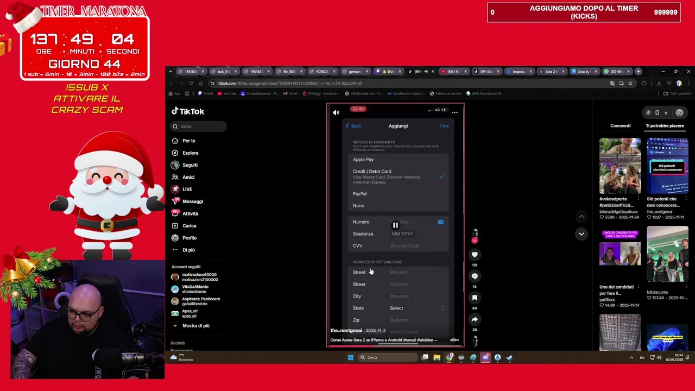Open the Apas_srl followed account
This screenshot has height=391, width=695.
coord(185,313)
